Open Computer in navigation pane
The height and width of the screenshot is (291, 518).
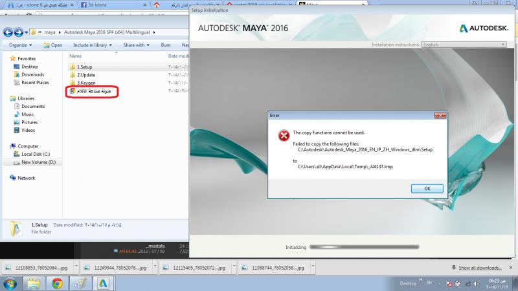(28, 146)
